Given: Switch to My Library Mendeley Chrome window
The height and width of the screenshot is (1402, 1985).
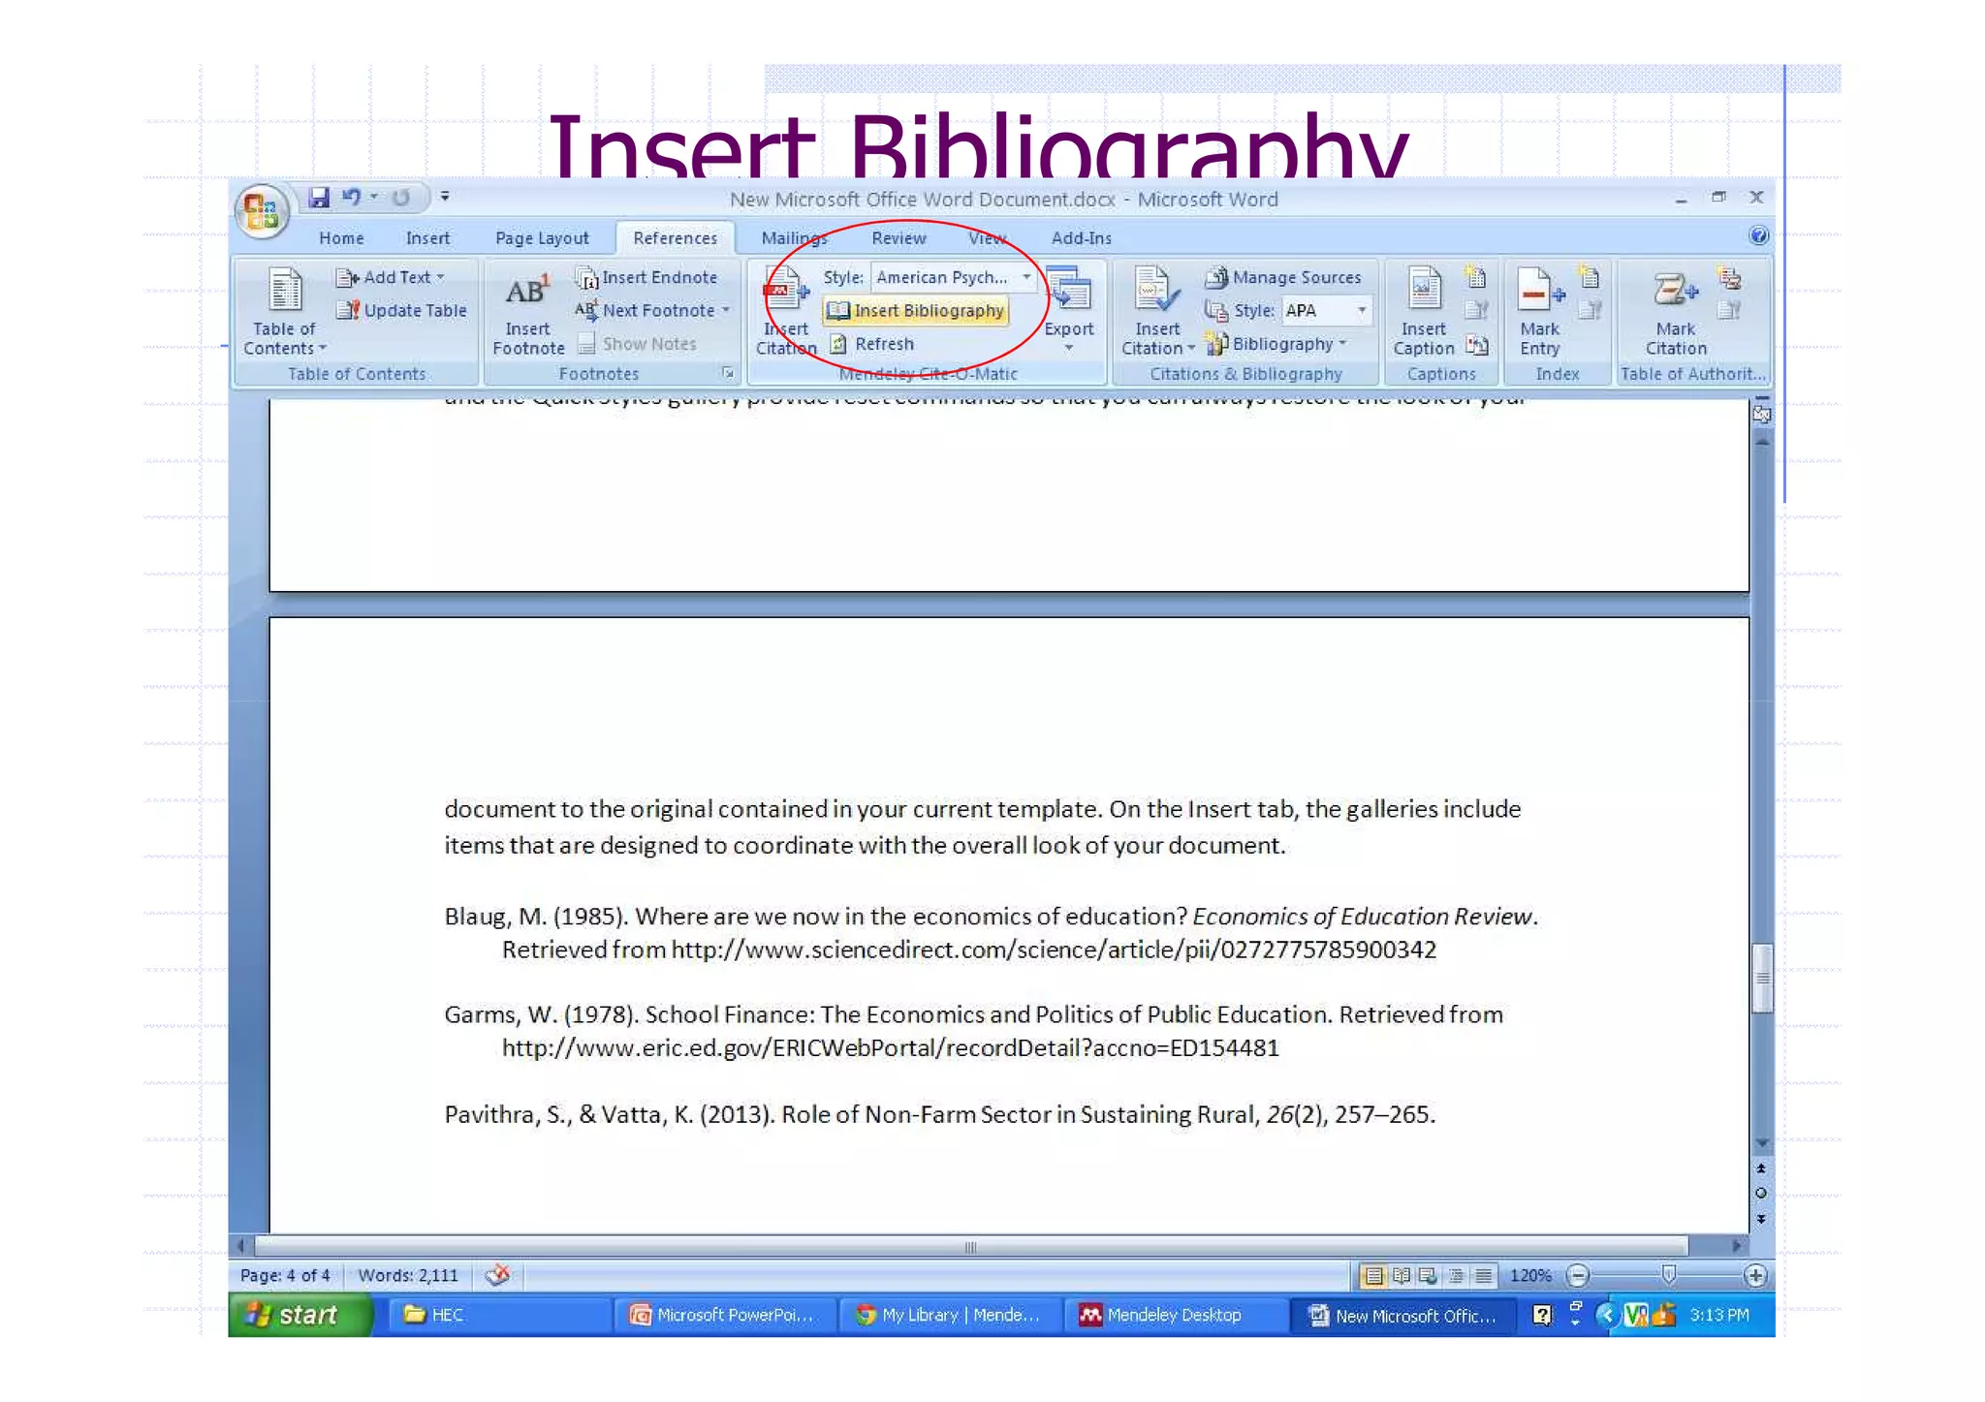Looking at the screenshot, I should coord(950,1315).
